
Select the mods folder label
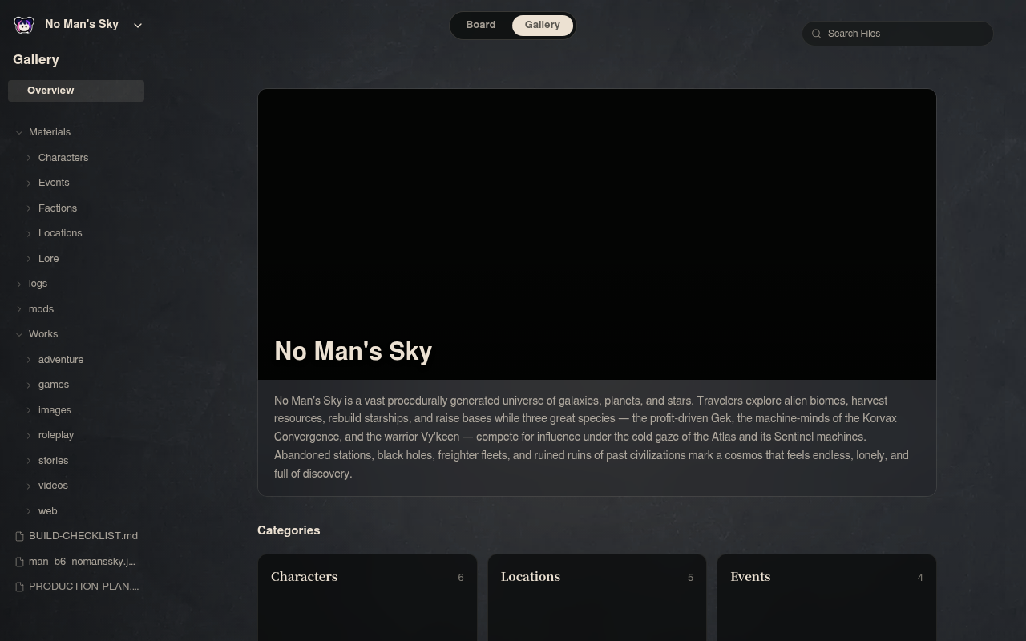coord(41,309)
